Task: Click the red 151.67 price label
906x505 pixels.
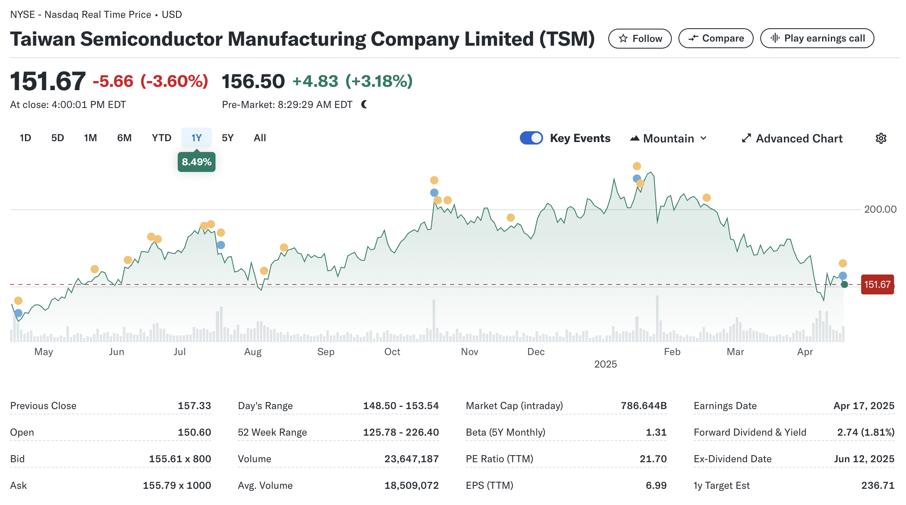Action: tap(877, 284)
